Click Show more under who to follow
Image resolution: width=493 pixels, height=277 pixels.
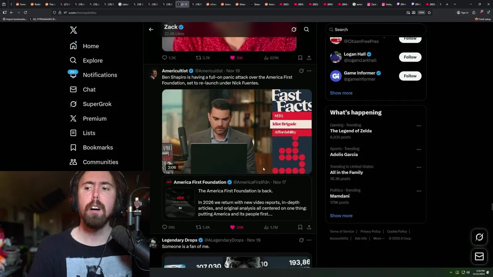pyautogui.click(x=341, y=93)
